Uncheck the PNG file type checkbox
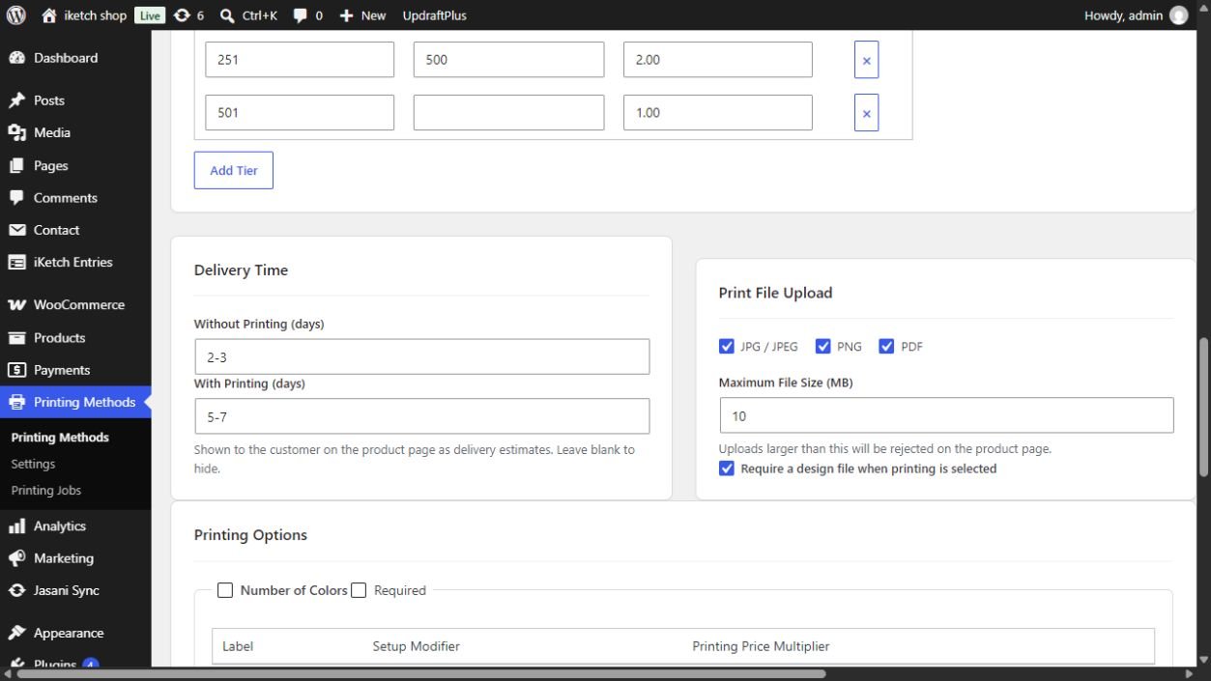 tap(823, 346)
